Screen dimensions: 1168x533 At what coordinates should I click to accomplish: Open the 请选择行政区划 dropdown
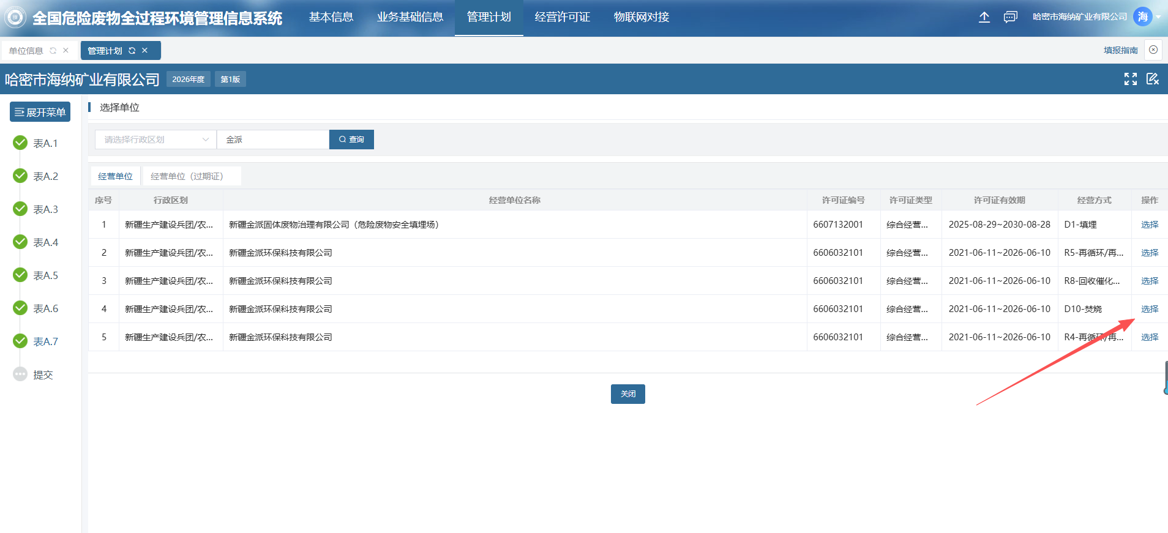click(x=155, y=140)
